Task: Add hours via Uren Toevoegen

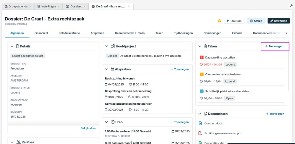Action: [179, 122]
